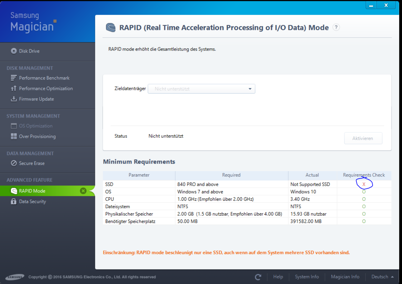
Task: Open Over Provisioning page
Action: point(37,137)
